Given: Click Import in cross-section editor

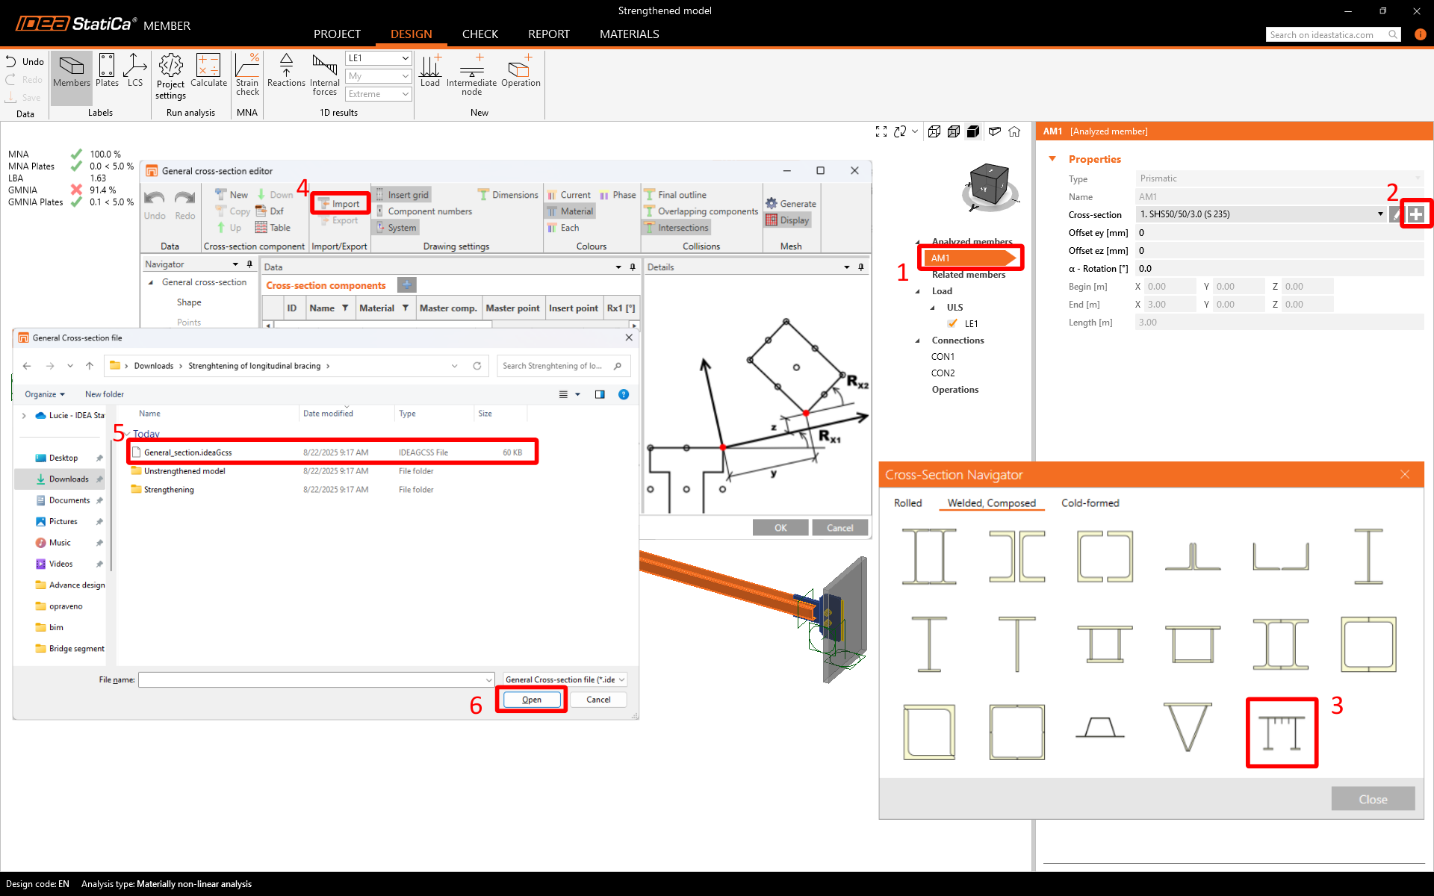Looking at the screenshot, I should pos(340,203).
